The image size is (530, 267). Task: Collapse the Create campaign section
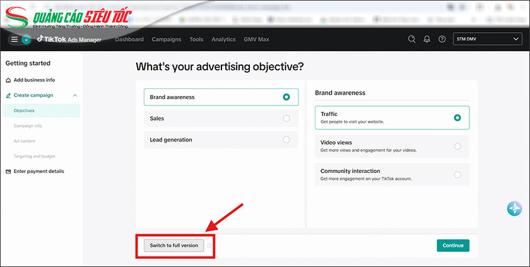tap(75, 95)
